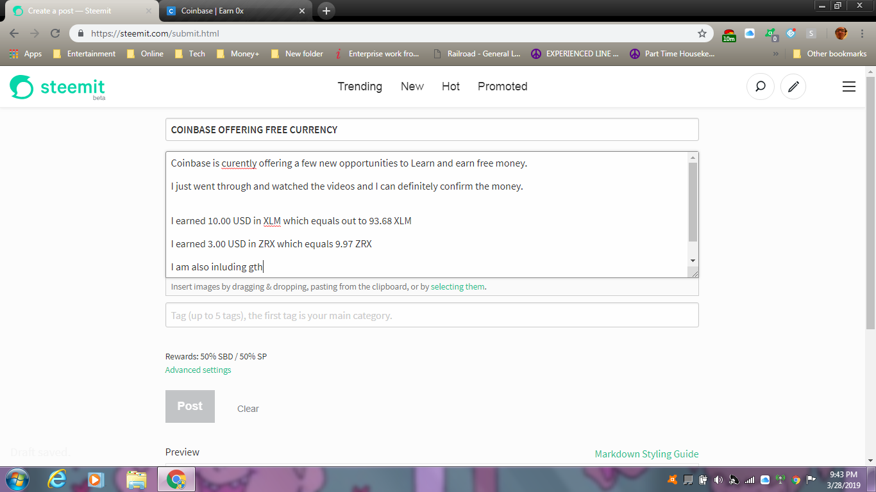This screenshot has height=492, width=876.
Task: Open the Other bookmarks folder
Action: coord(830,54)
